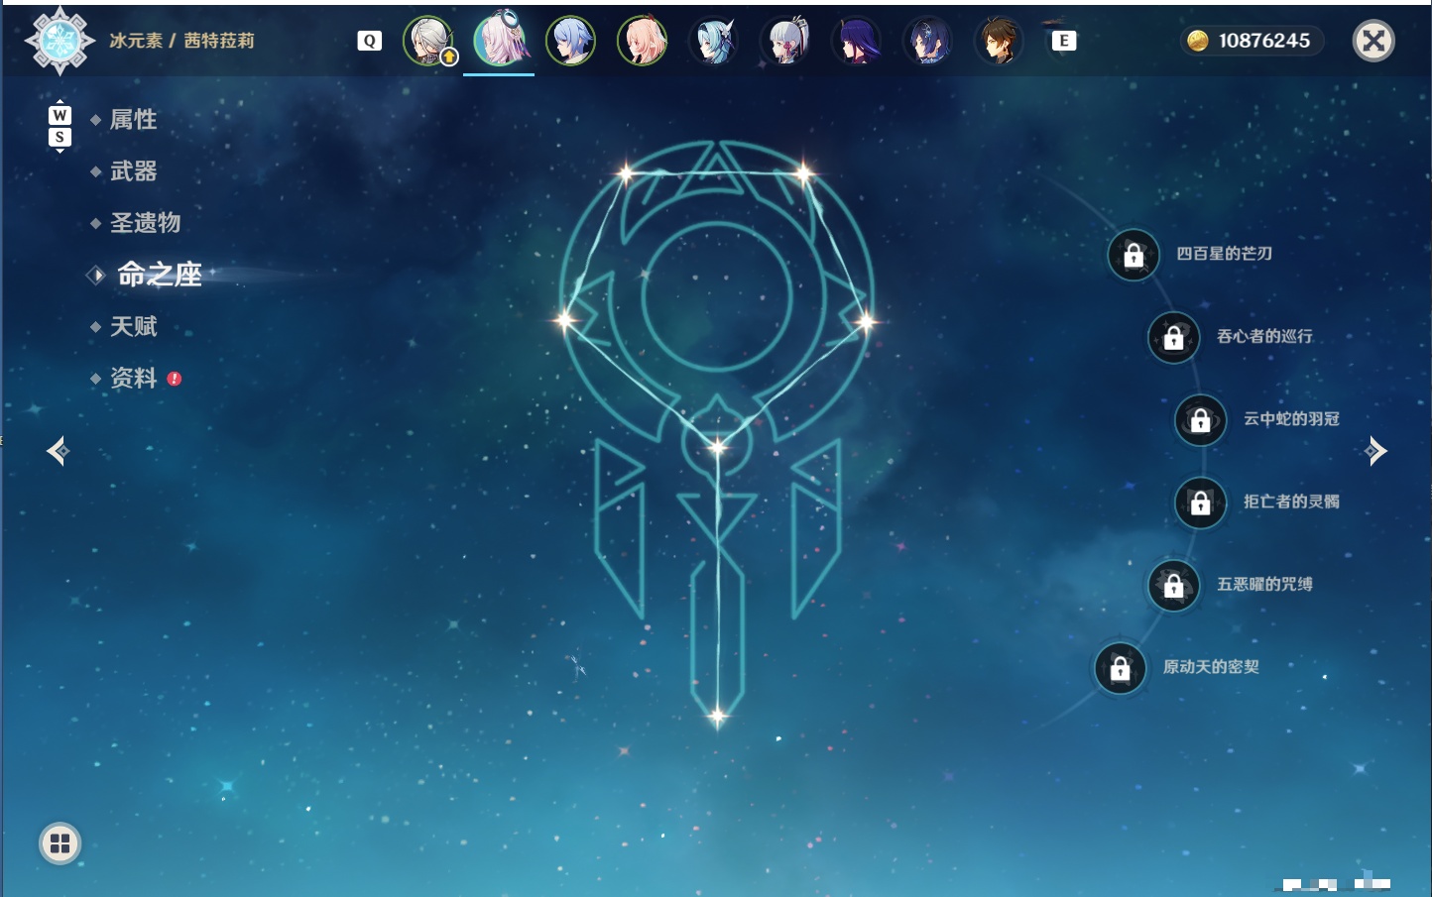Viewport: 1432px width, 897px height.
Task: Select the 命之座 constellation page
Action: click(160, 275)
